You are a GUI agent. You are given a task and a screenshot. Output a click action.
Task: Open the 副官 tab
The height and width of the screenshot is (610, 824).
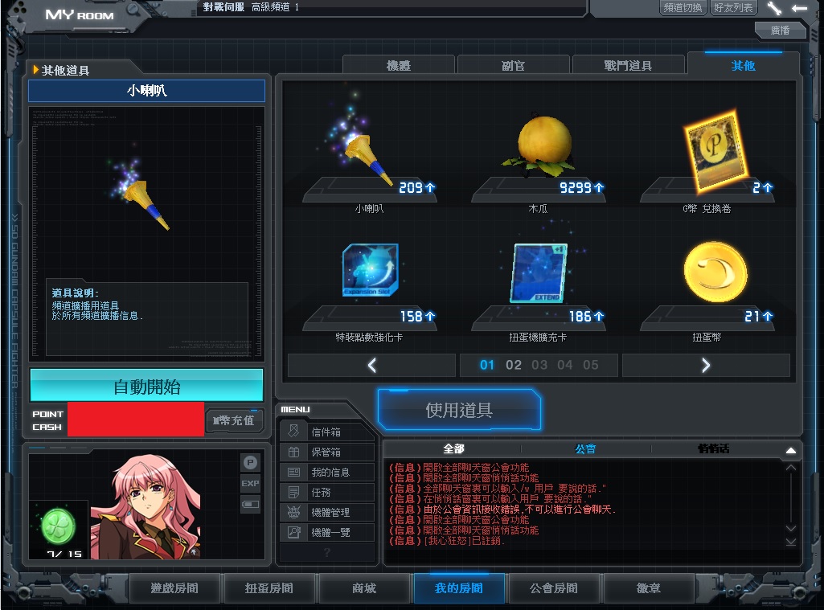[514, 65]
